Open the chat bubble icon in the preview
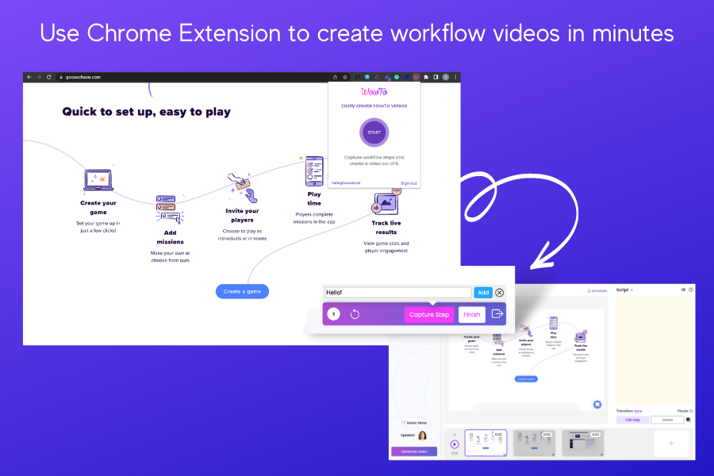Screen dimensions: 714x476 597,405
